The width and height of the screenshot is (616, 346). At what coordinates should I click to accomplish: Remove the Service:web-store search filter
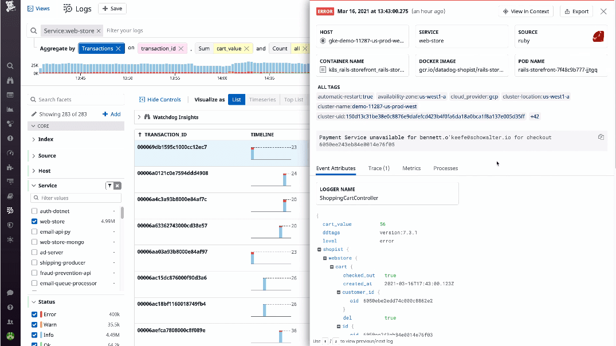click(99, 30)
